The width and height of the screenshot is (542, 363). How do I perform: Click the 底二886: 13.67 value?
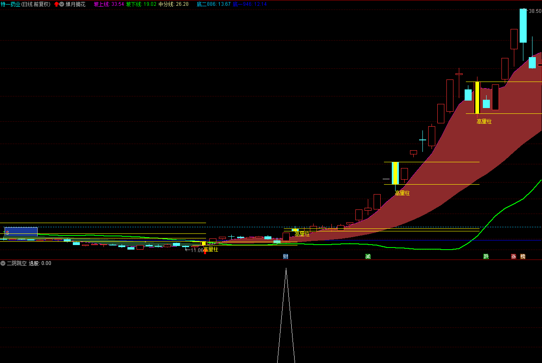click(x=213, y=4)
